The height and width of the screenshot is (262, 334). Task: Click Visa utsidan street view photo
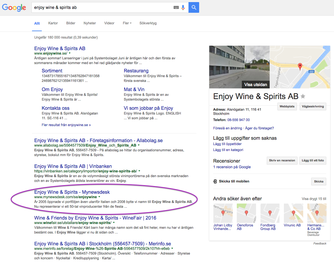pos(239,67)
